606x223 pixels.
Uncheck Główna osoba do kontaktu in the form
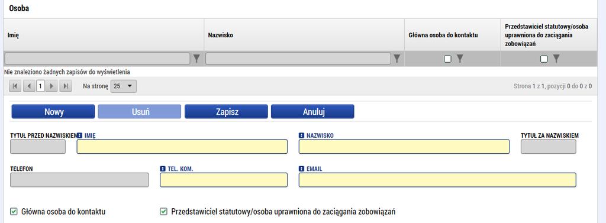coord(14,211)
